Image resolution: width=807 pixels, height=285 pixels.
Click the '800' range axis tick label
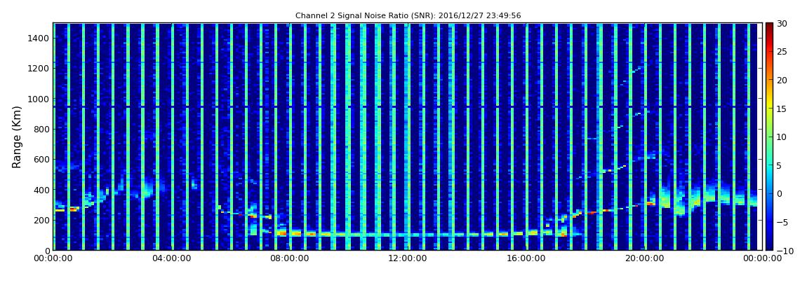41,129
